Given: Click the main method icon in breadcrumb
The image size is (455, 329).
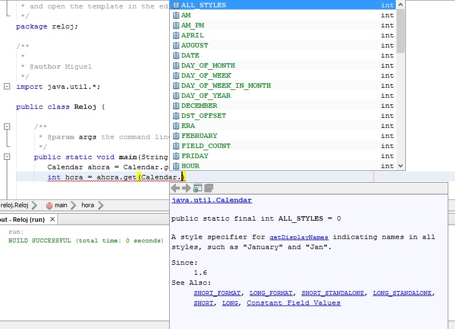Looking at the screenshot, I should pyautogui.click(x=49, y=205).
